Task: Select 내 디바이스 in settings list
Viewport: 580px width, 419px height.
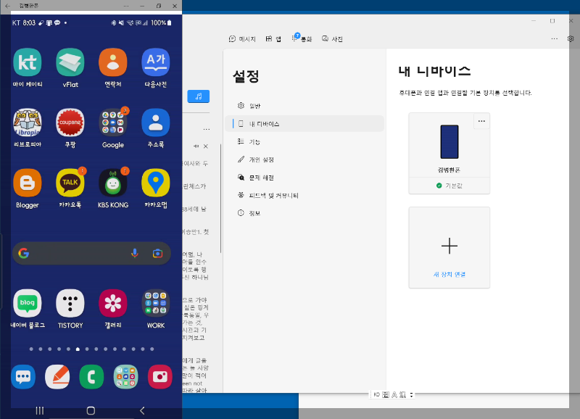Action: (304, 124)
